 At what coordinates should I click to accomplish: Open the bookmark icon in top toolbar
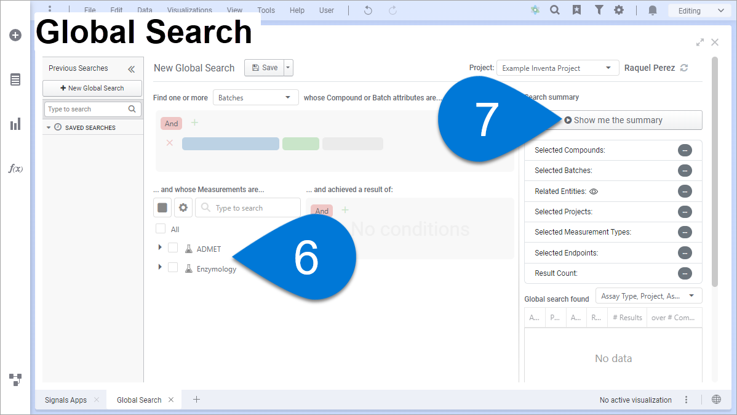(576, 10)
